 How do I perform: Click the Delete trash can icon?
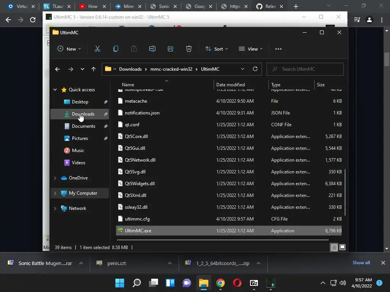189,49
